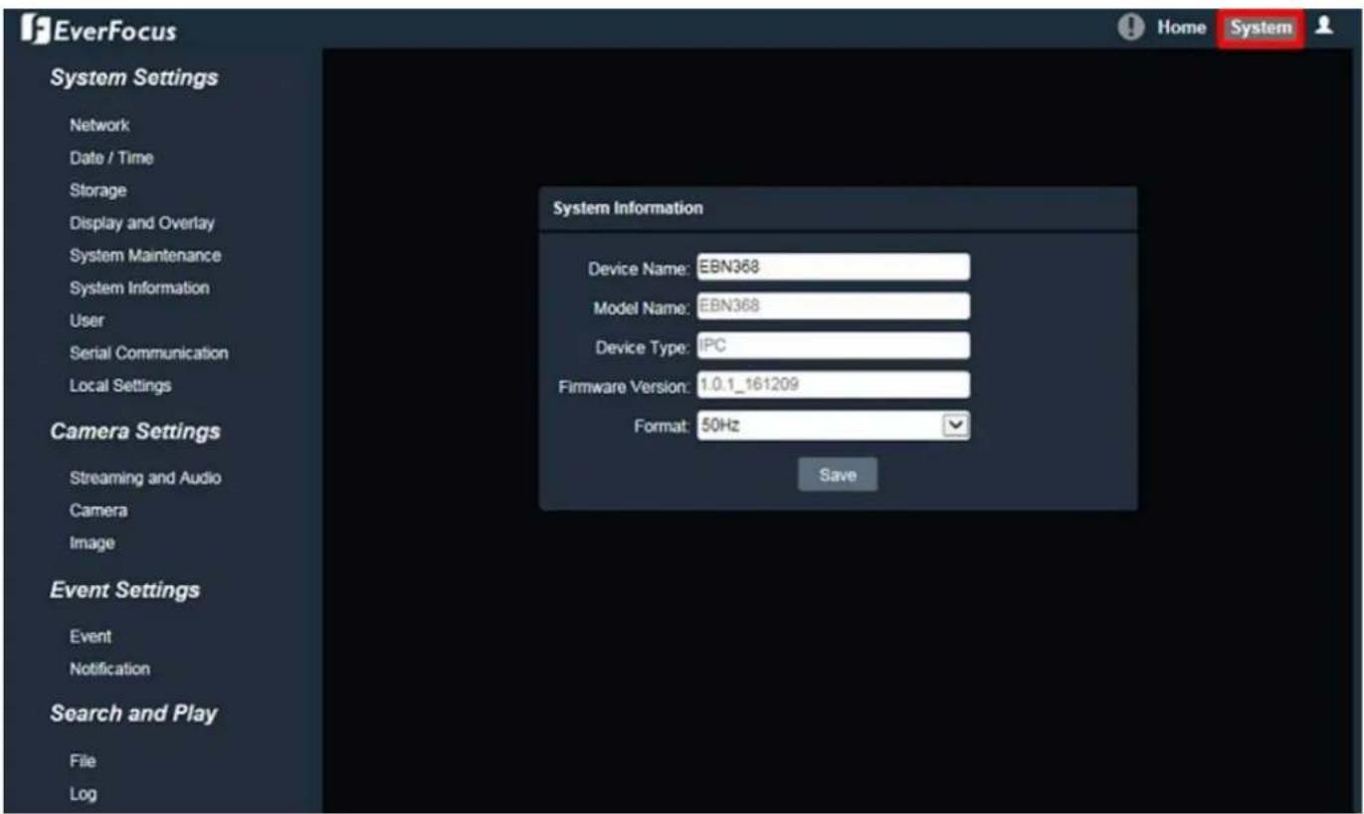The image size is (1364, 814).
Task: Open the System tab
Action: (1261, 28)
